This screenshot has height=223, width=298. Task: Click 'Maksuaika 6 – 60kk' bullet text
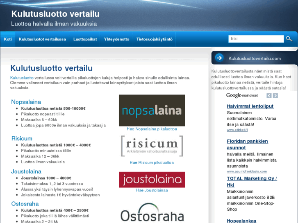39,120
